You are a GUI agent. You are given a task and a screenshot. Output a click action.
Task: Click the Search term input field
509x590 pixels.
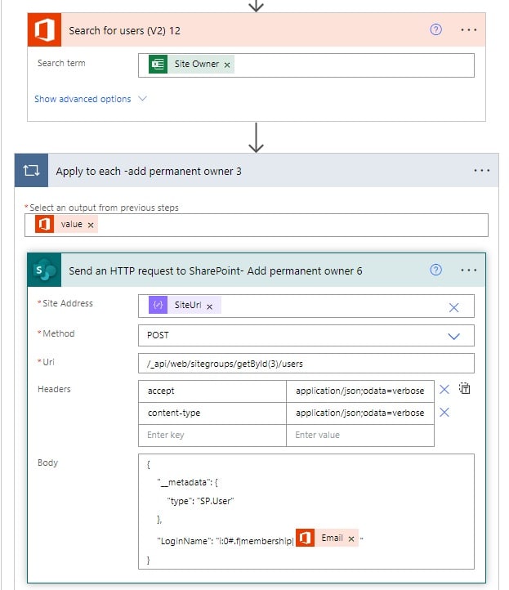(306, 65)
